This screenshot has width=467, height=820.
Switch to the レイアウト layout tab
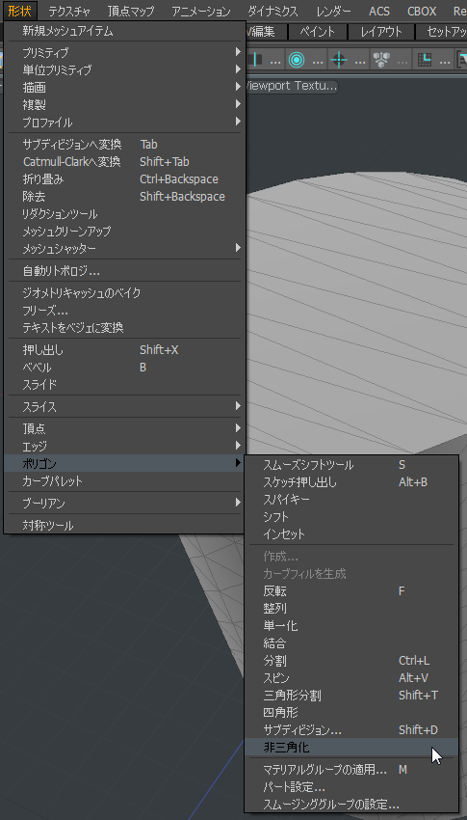[x=381, y=32]
